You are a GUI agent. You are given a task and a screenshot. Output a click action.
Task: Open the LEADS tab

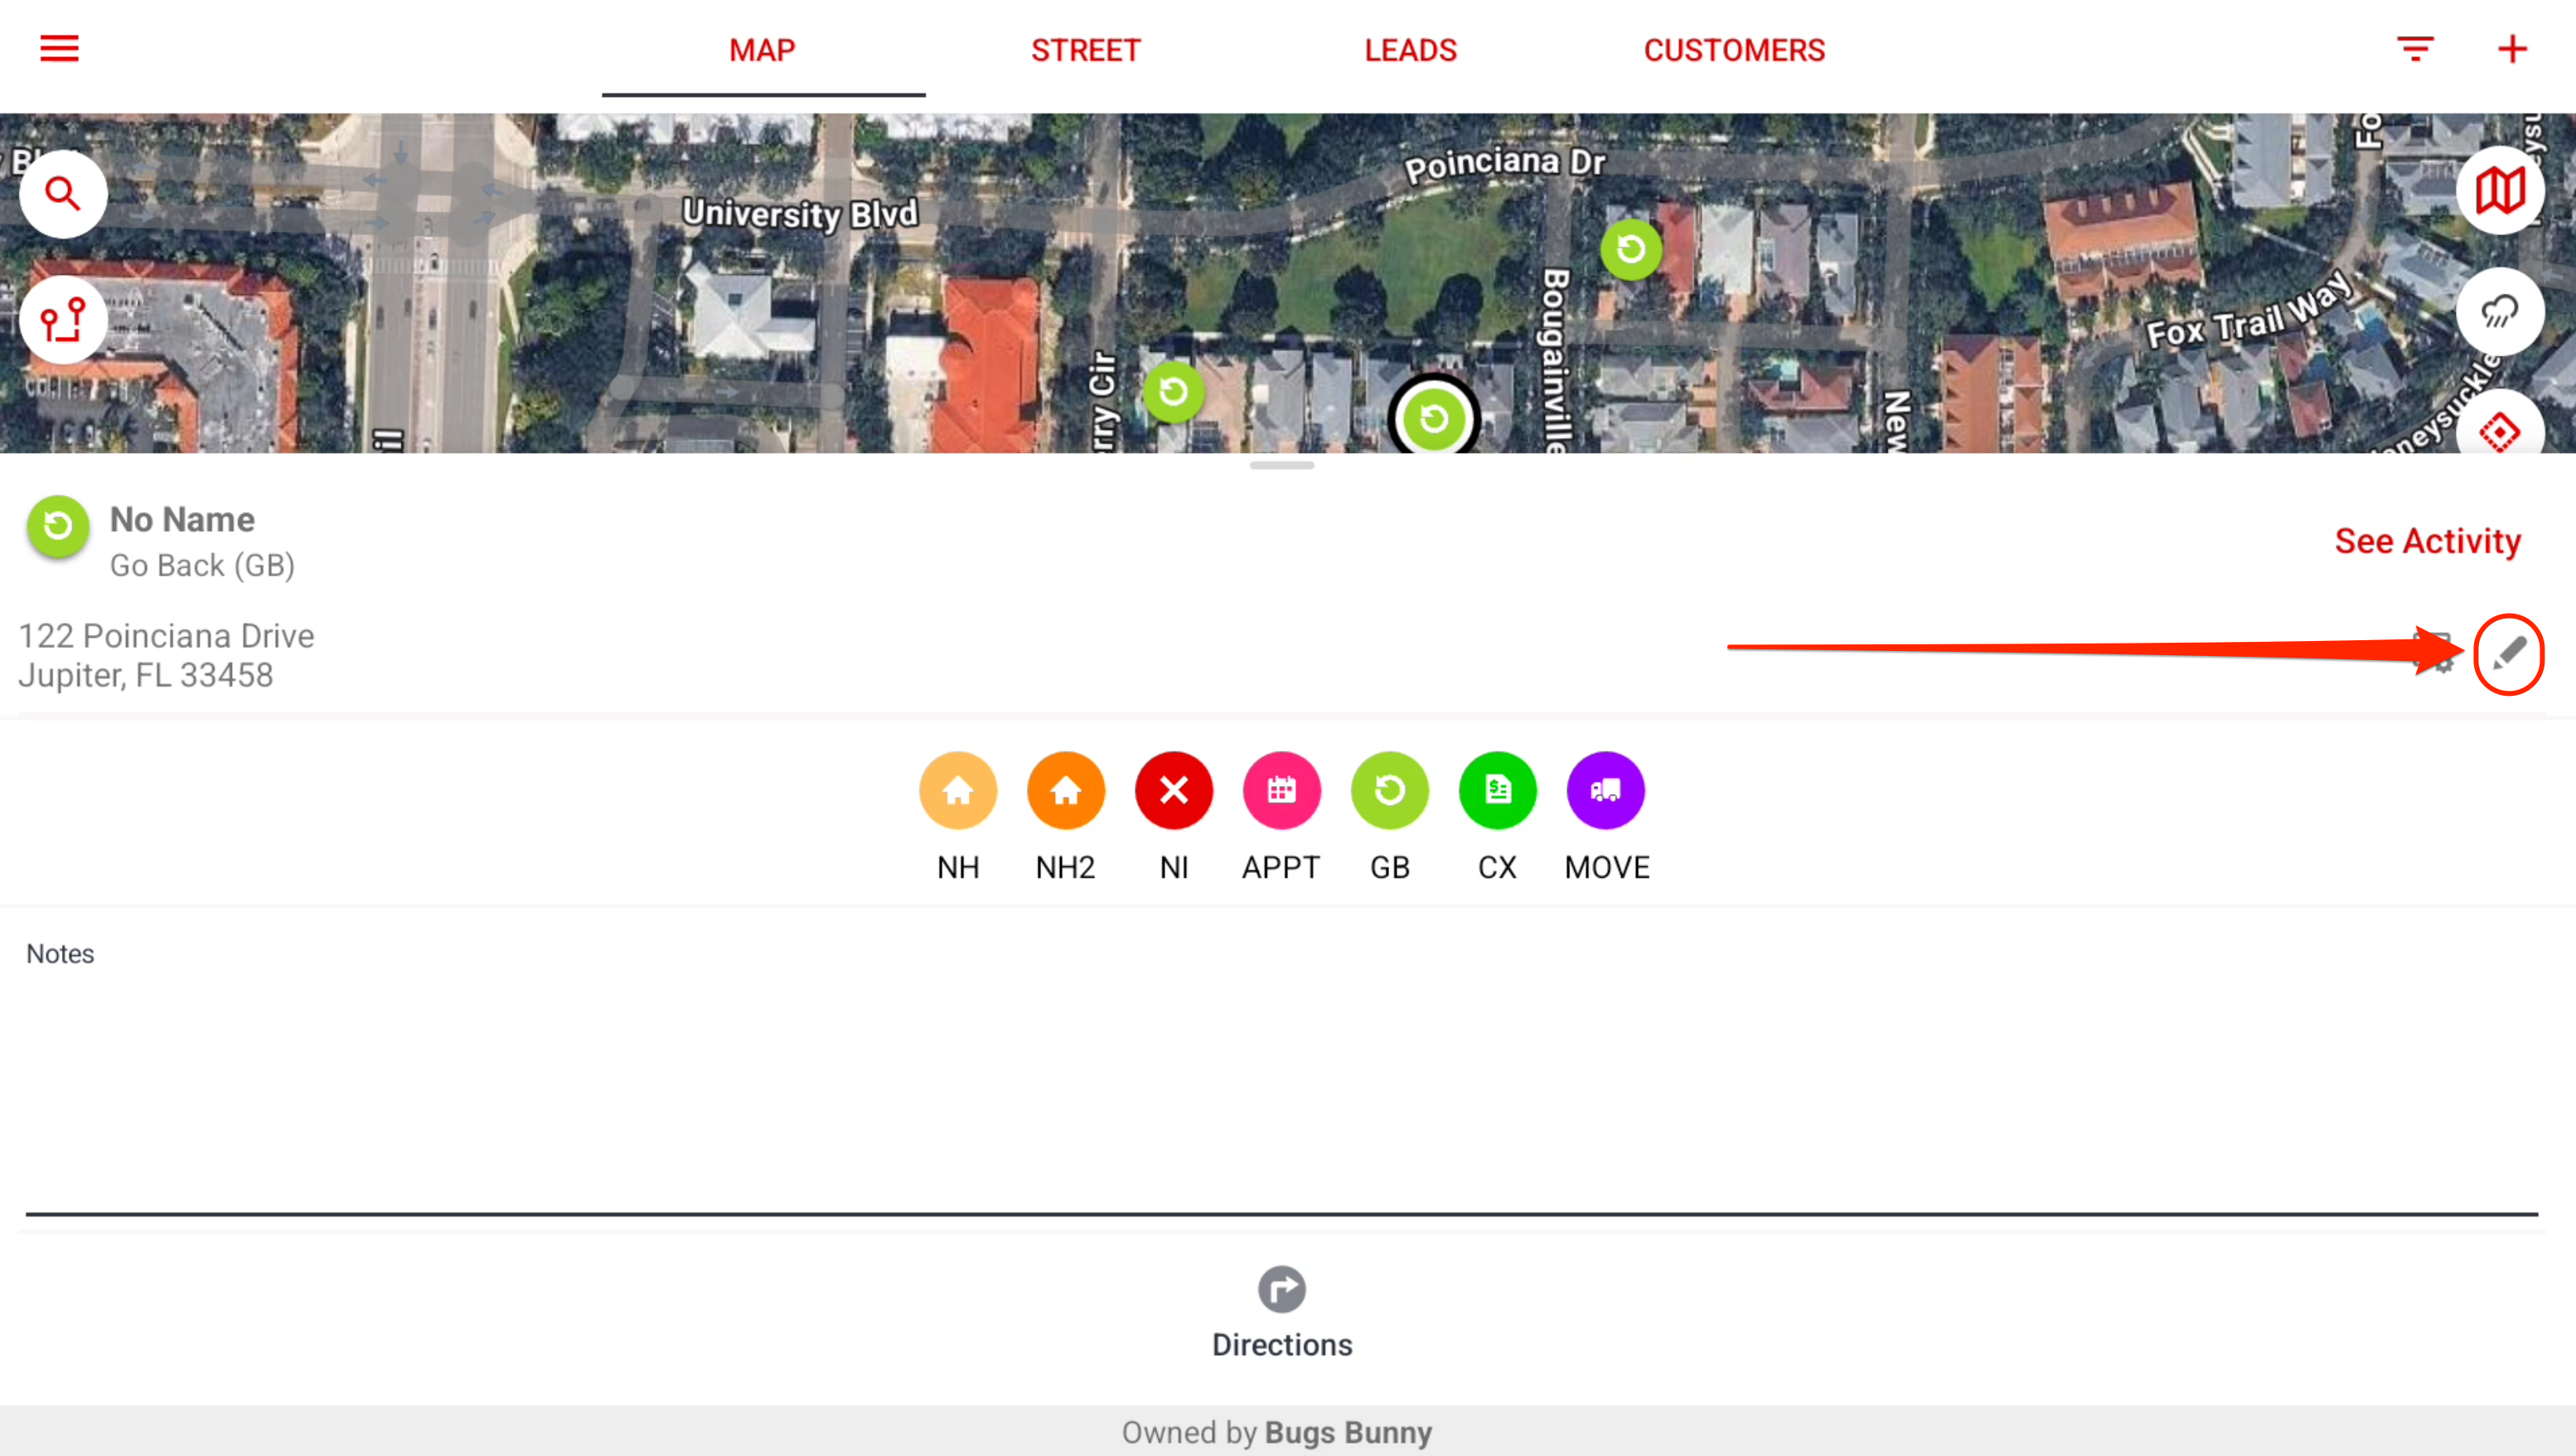(x=1410, y=50)
